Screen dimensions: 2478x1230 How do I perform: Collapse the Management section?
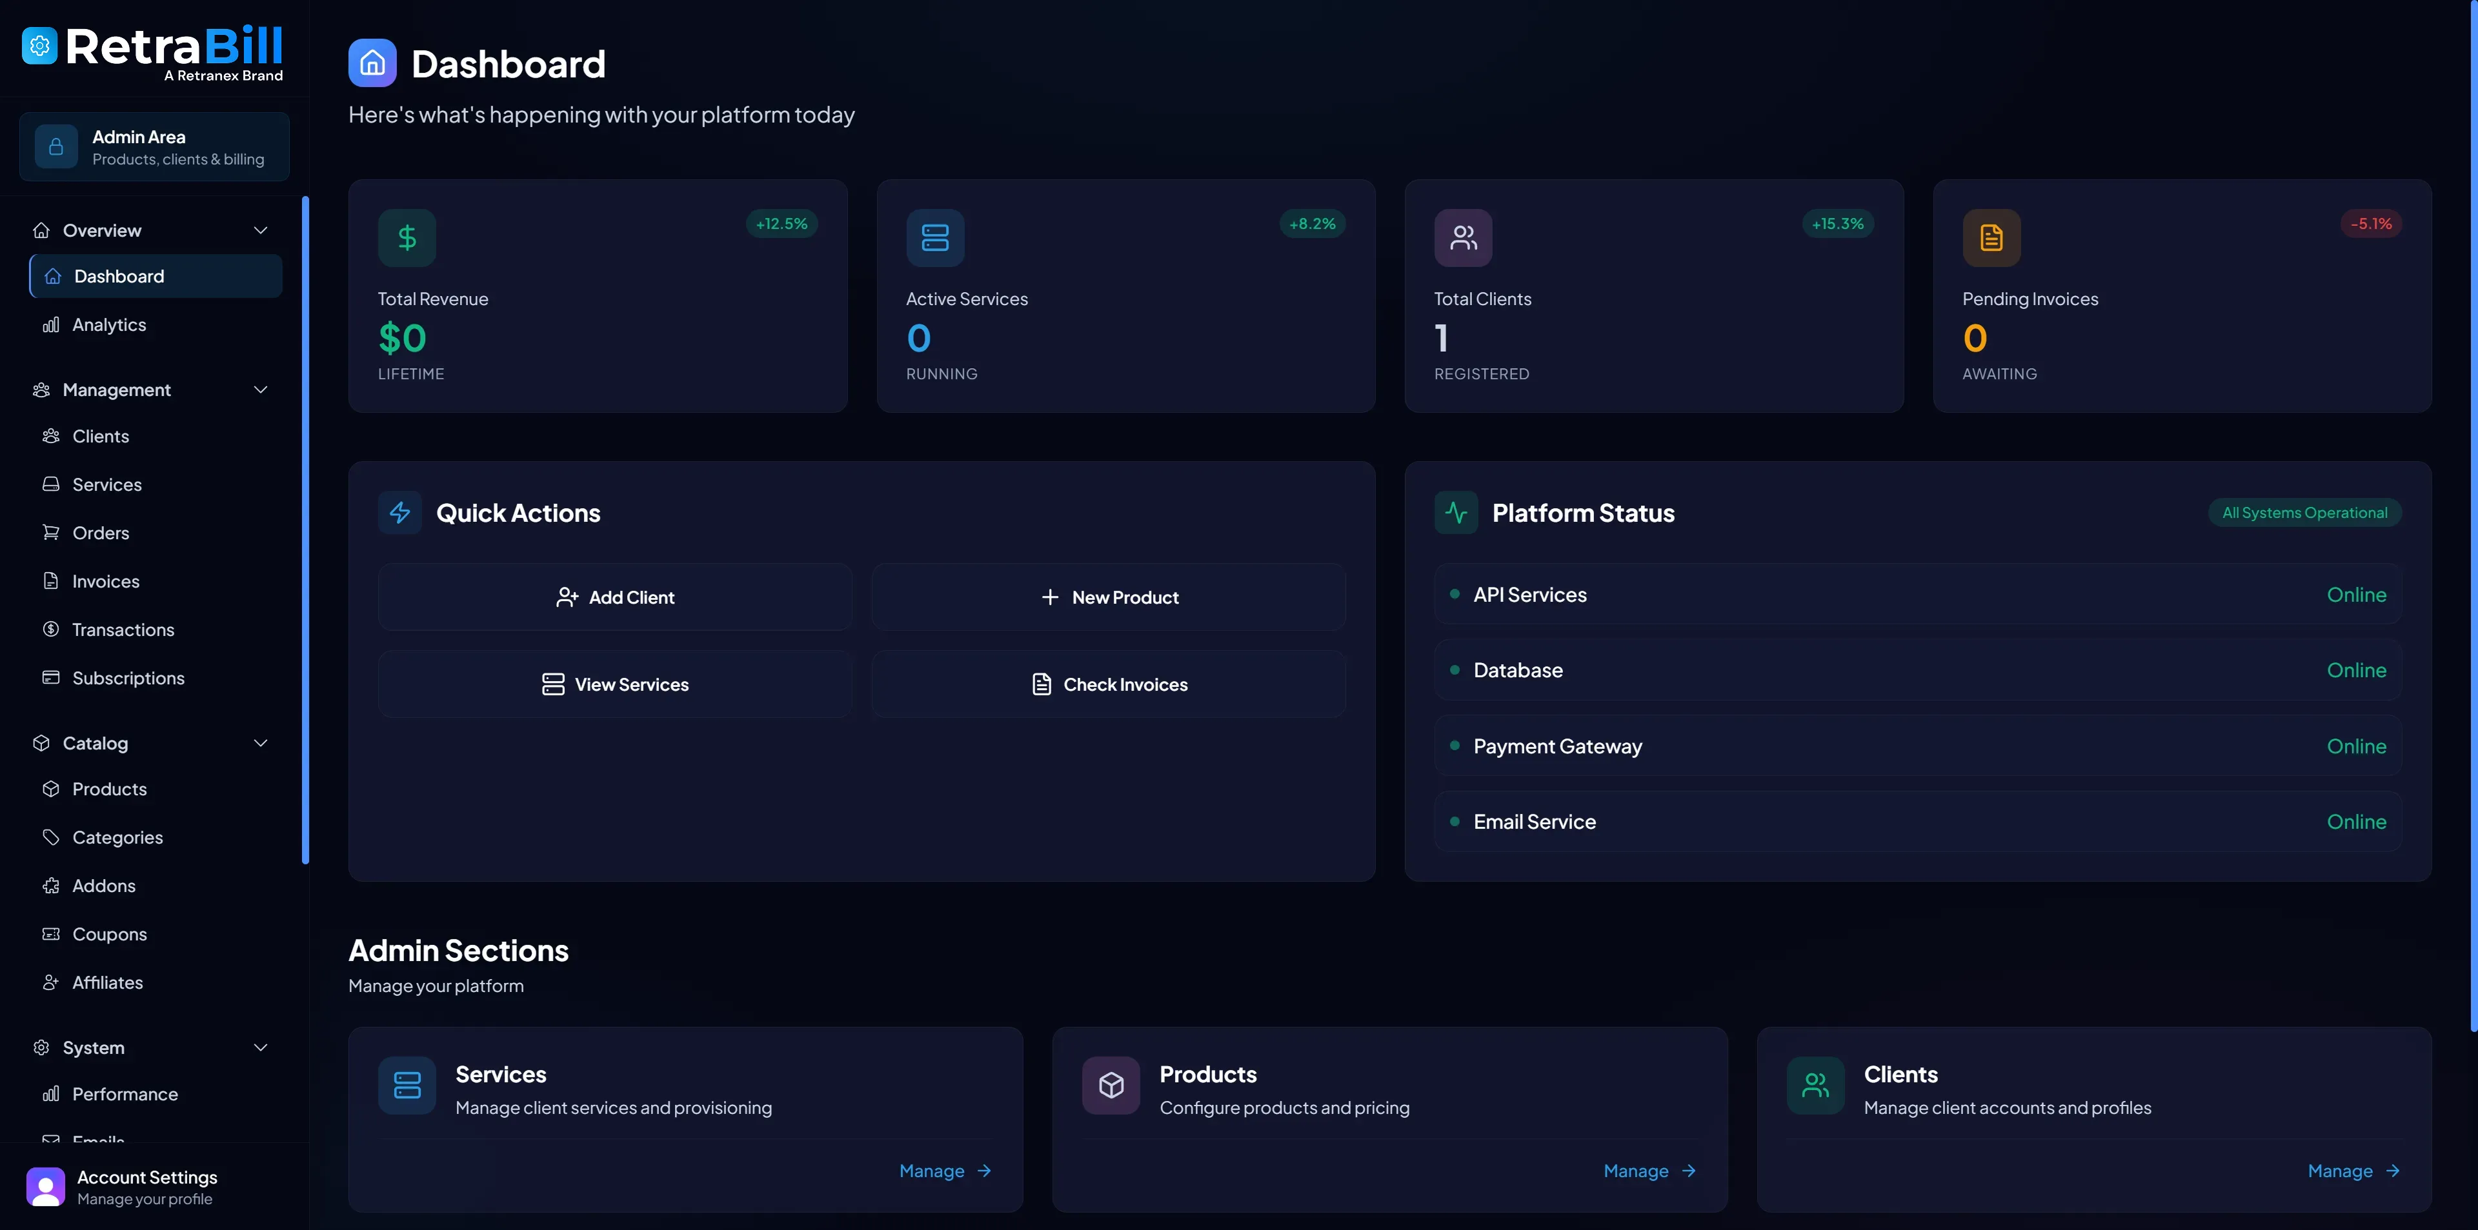259,390
